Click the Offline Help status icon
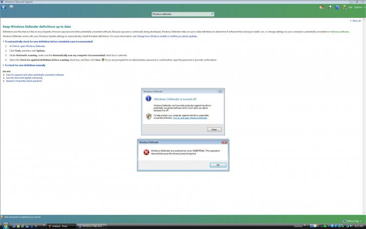This screenshot has height=229, width=366. pos(345,221)
